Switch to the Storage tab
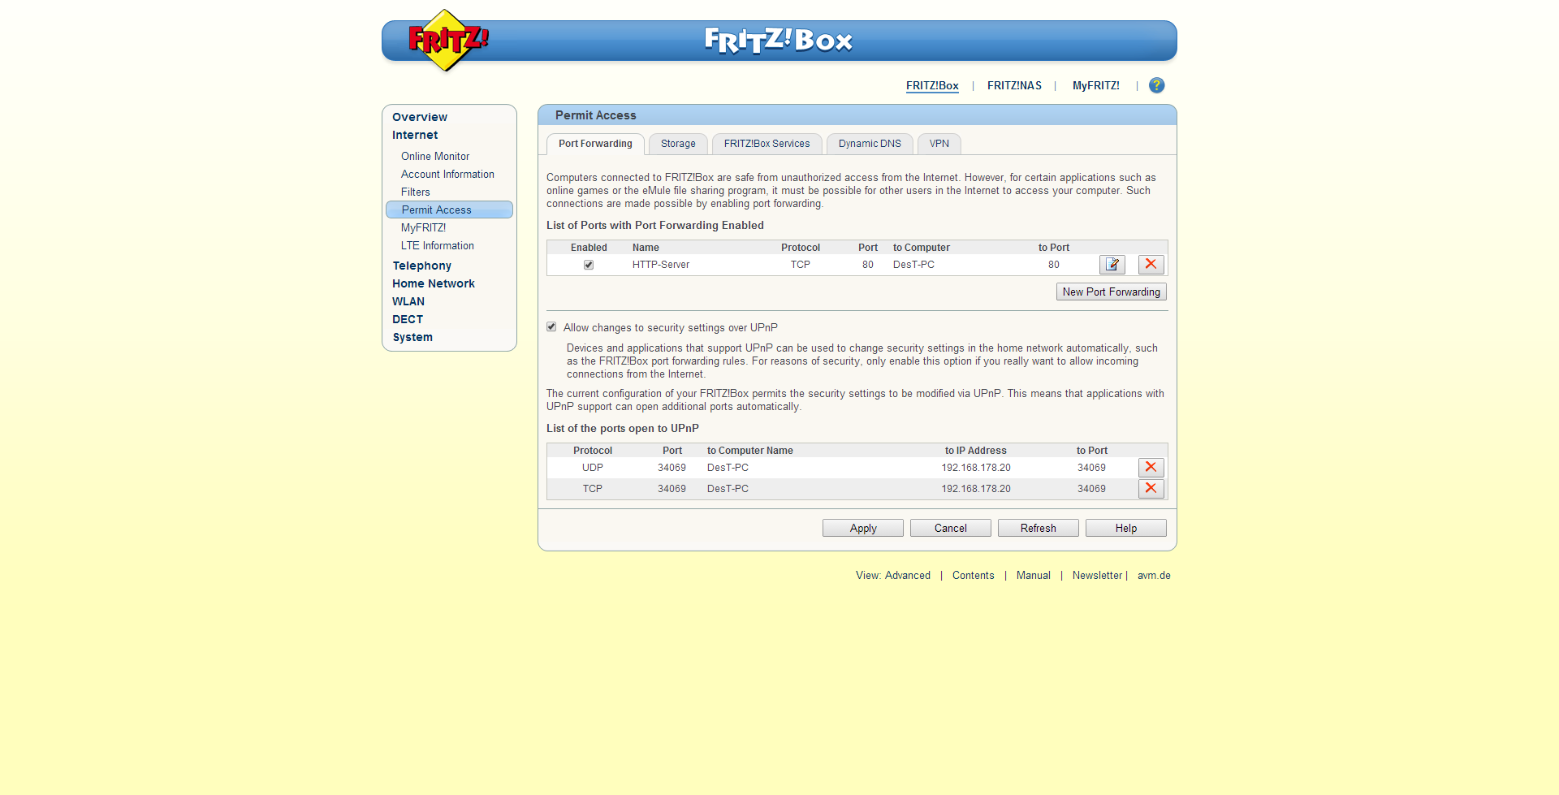This screenshot has height=795, width=1559. (678, 144)
